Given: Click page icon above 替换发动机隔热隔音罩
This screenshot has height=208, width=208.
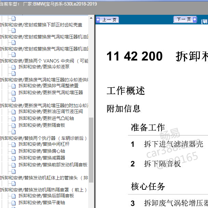Looking at the screenshot, I should (13, 184).
